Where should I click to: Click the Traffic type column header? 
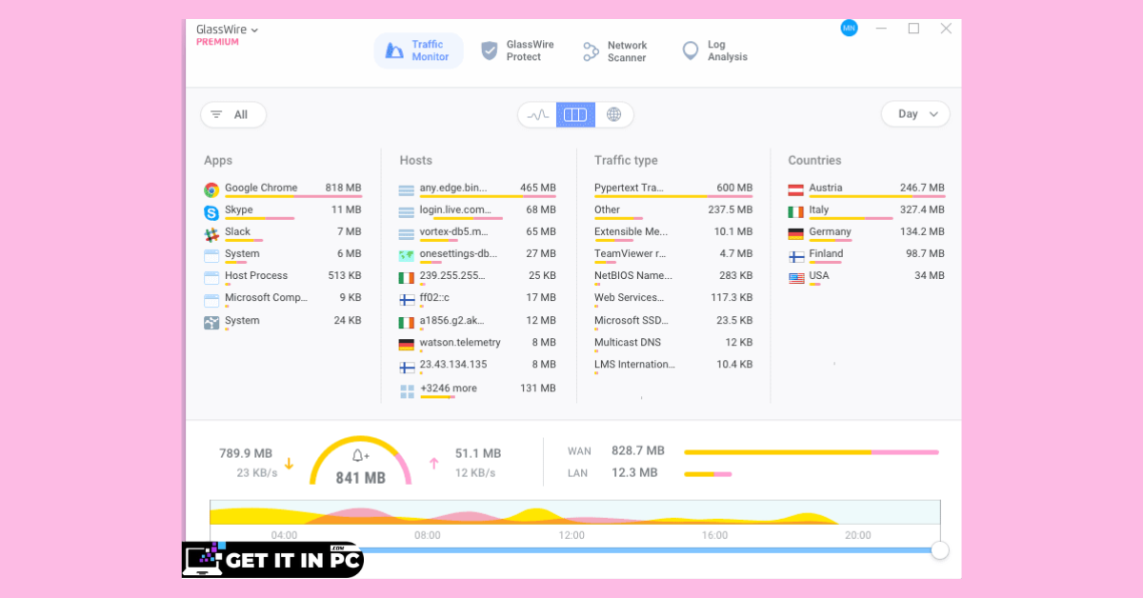(x=626, y=161)
